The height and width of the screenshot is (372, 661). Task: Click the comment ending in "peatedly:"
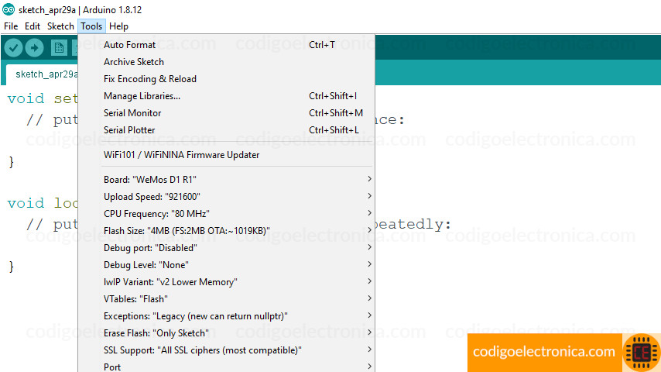pos(413,224)
